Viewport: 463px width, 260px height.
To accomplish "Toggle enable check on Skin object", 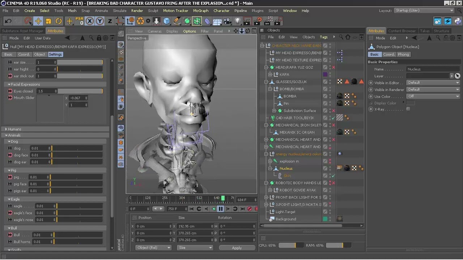I will tap(334, 176).
